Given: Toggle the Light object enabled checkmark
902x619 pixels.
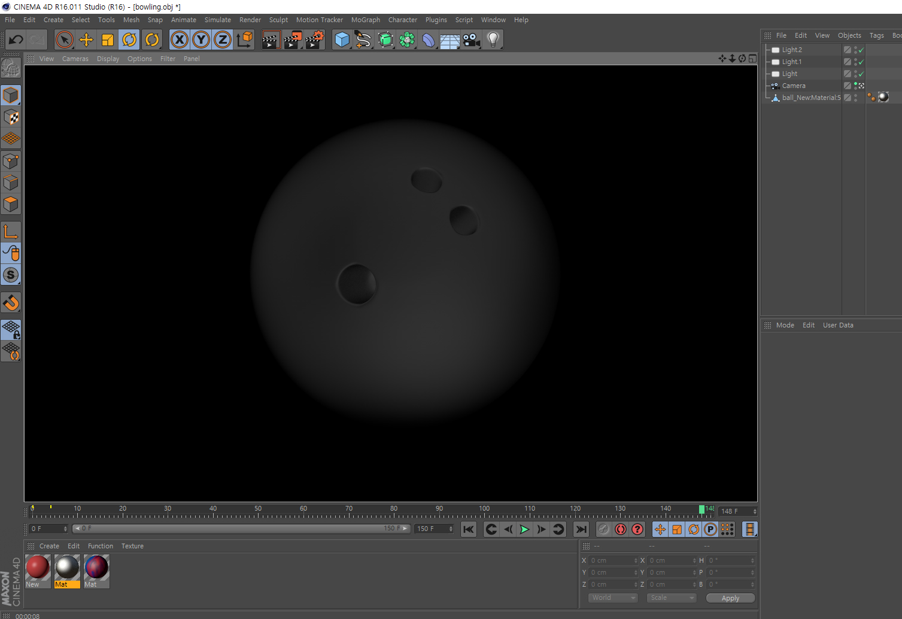Looking at the screenshot, I should [861, 74].
